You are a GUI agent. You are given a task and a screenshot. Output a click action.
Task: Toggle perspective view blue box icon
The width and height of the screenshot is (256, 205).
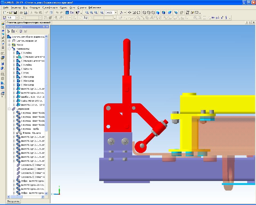tap(170, 13)
